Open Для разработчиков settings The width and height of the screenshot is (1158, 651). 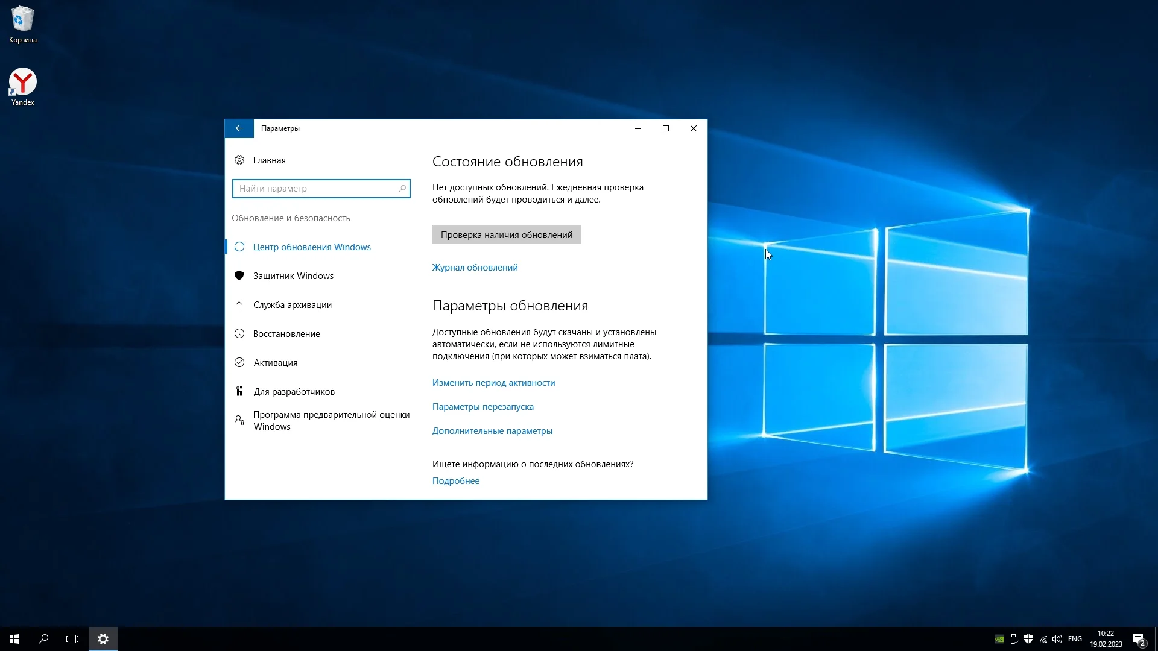click(294, 392)
